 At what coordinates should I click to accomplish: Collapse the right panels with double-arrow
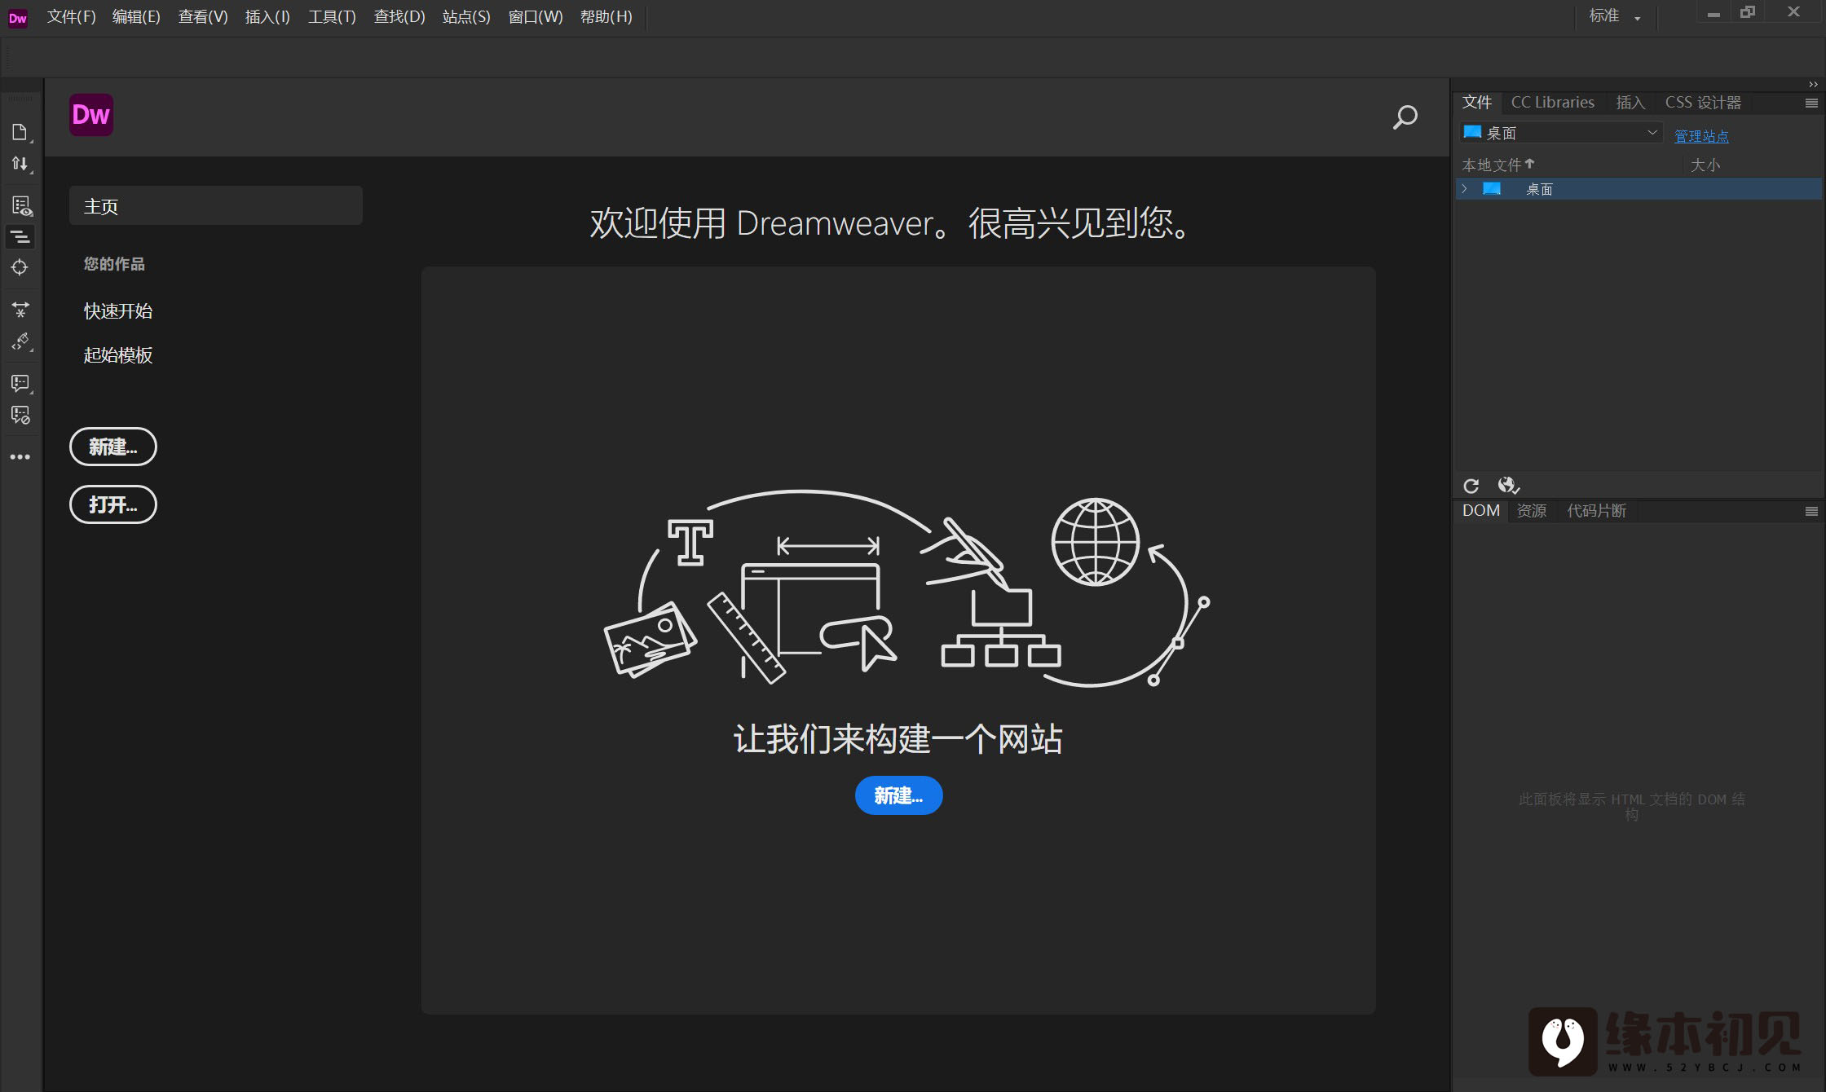pos(1813,85)
